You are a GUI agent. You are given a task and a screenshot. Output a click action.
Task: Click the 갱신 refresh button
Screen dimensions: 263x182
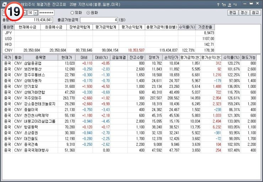244,12
